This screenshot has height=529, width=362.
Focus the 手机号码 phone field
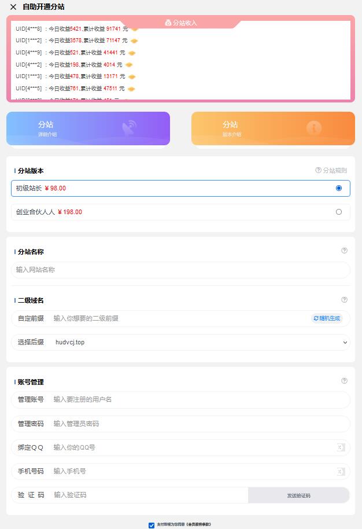pyautogui.click(x=180, y=471)
